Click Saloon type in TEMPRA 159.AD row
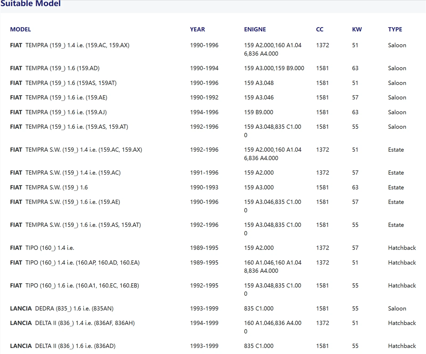Viewport: 426px width, 354px height. [x=397, y=68]
